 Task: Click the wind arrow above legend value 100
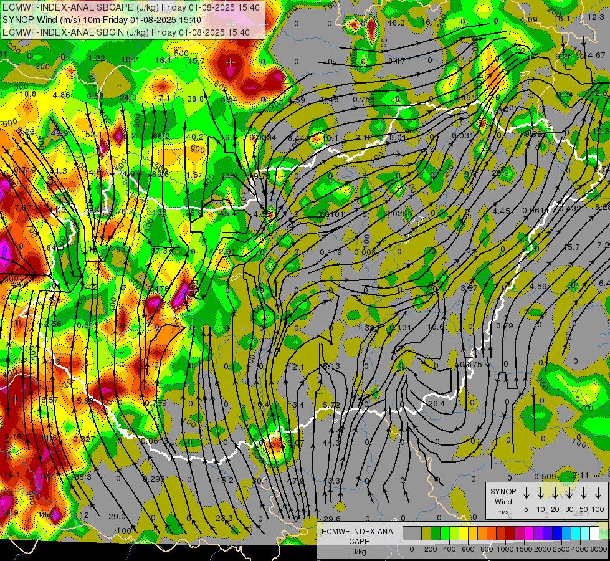click(598, 492)
